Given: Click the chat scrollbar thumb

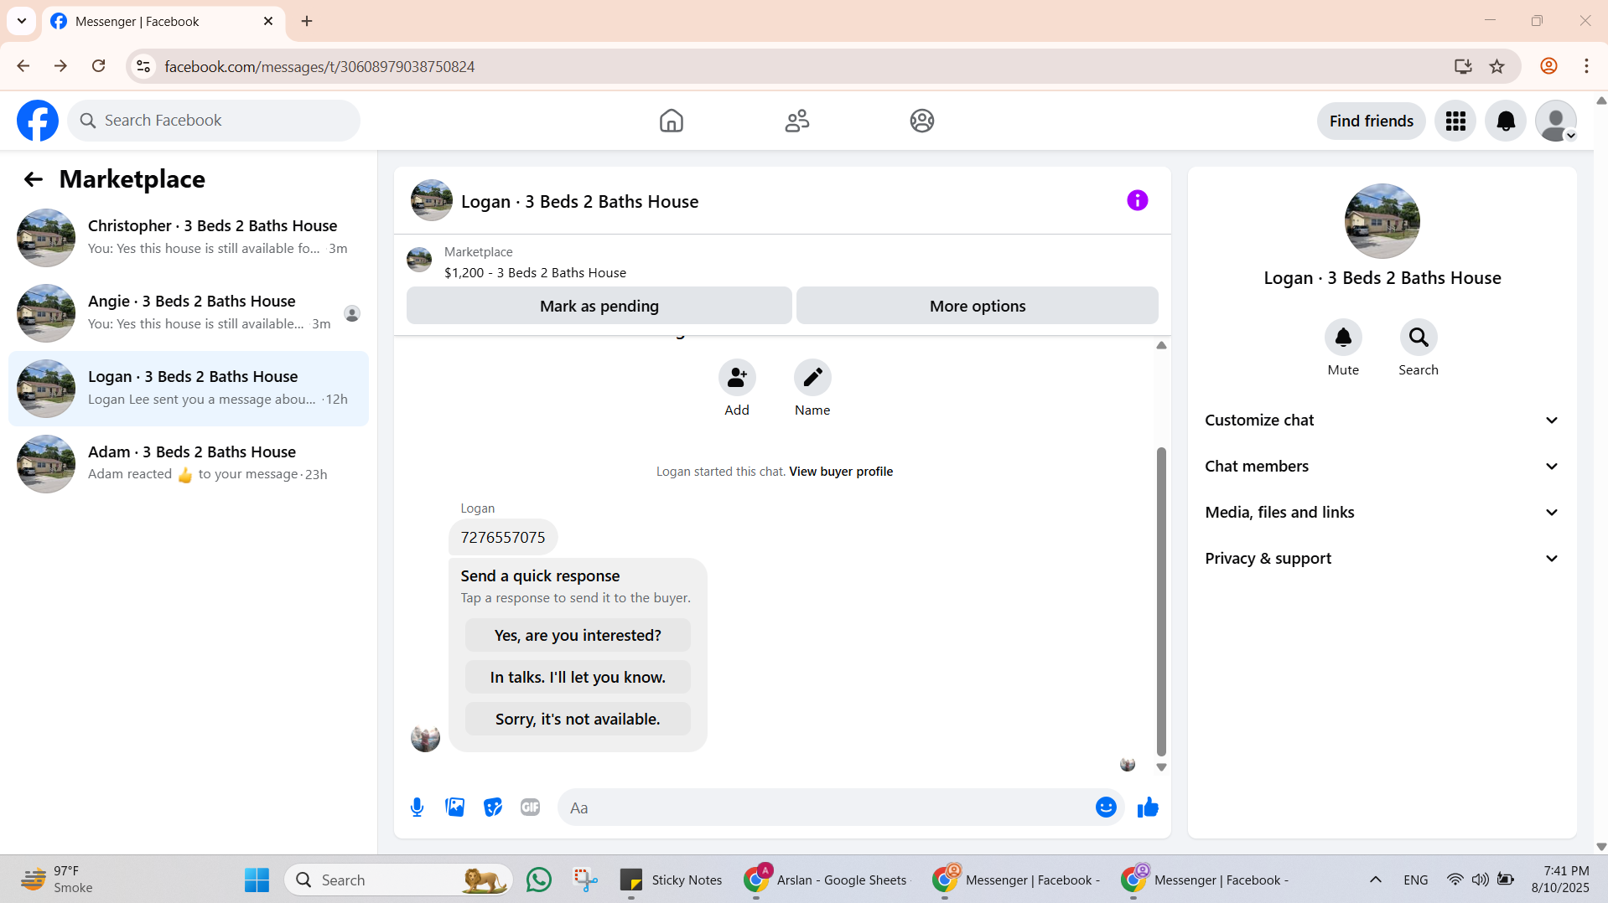Looking at the screenshot, I should 1161,601.
